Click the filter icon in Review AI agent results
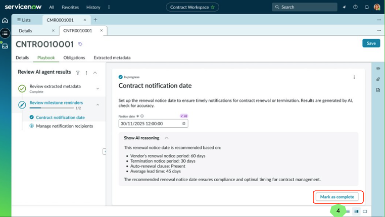 pyautogui.click(x=78, y=73)
